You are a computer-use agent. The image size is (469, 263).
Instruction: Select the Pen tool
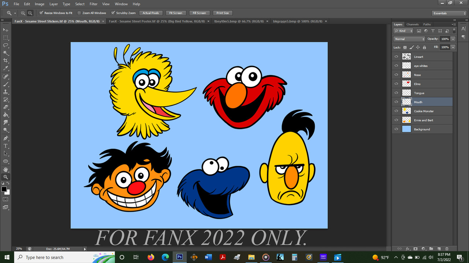tap(5, 138)
